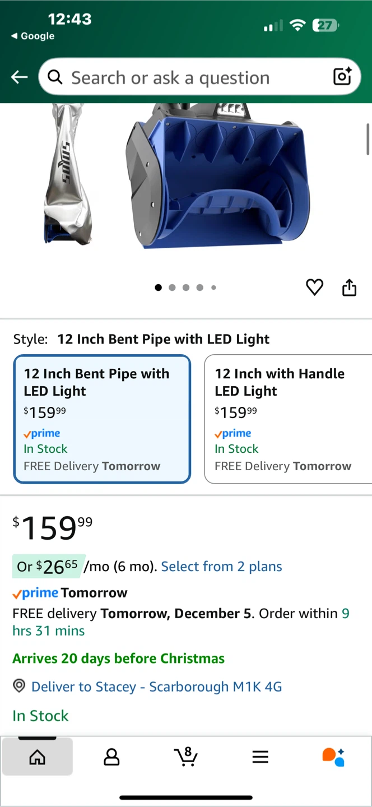
Task: Tap the search magnifier icon
Action: (x=55, y=77)
